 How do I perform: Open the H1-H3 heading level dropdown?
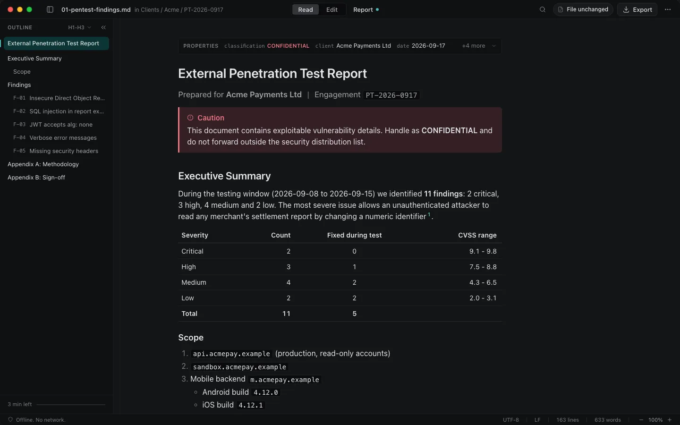(80, 27)
